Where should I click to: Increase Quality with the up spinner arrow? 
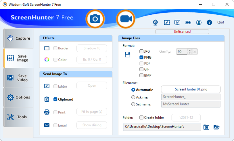point(189,50)
